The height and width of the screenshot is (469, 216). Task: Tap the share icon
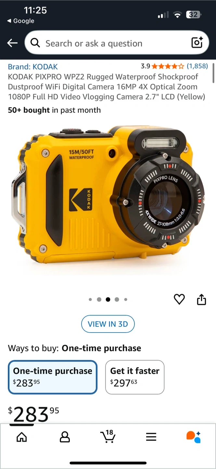[201, 299]
